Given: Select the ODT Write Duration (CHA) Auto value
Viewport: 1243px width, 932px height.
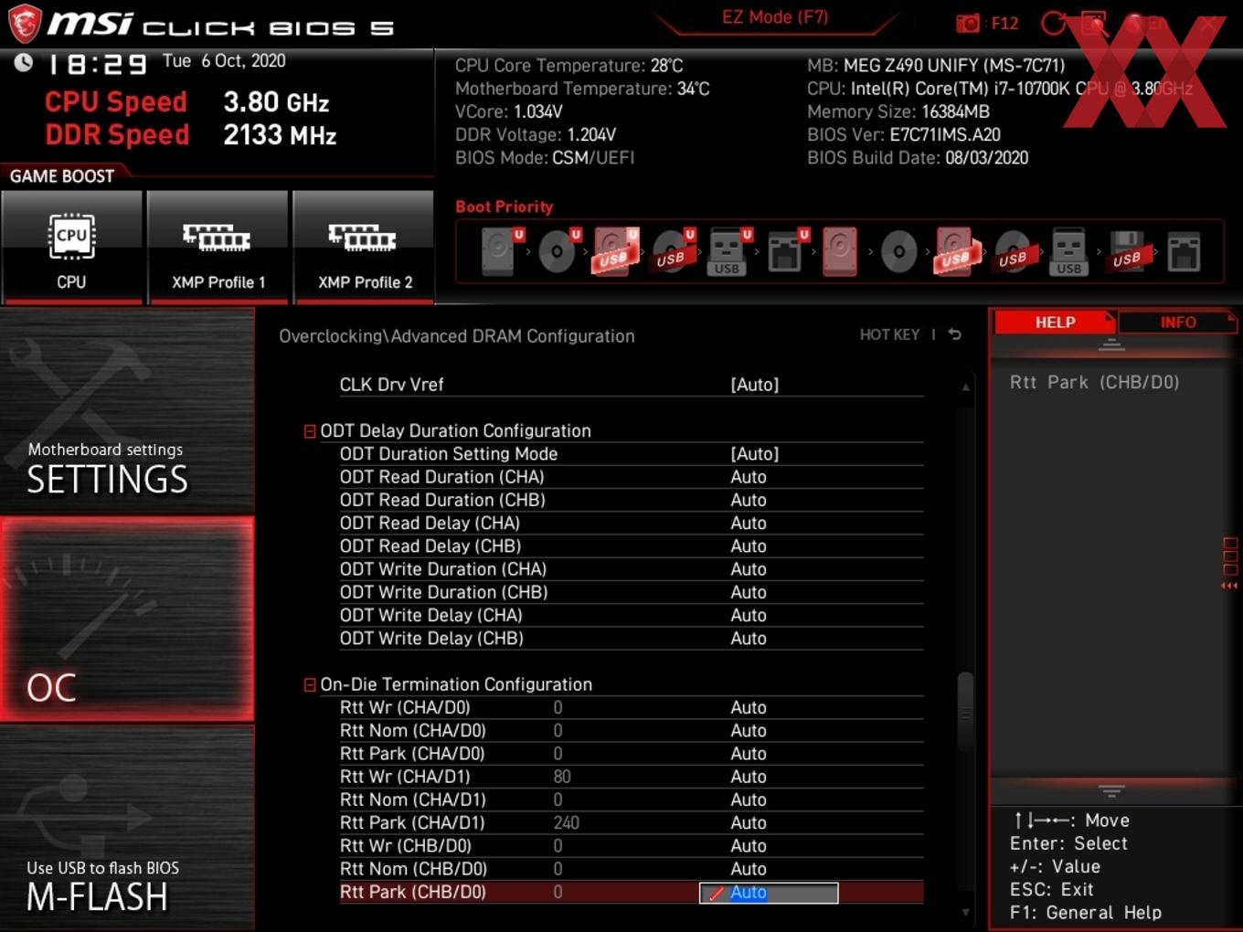Looking at the screenshot, I should (x=749, y=569).
